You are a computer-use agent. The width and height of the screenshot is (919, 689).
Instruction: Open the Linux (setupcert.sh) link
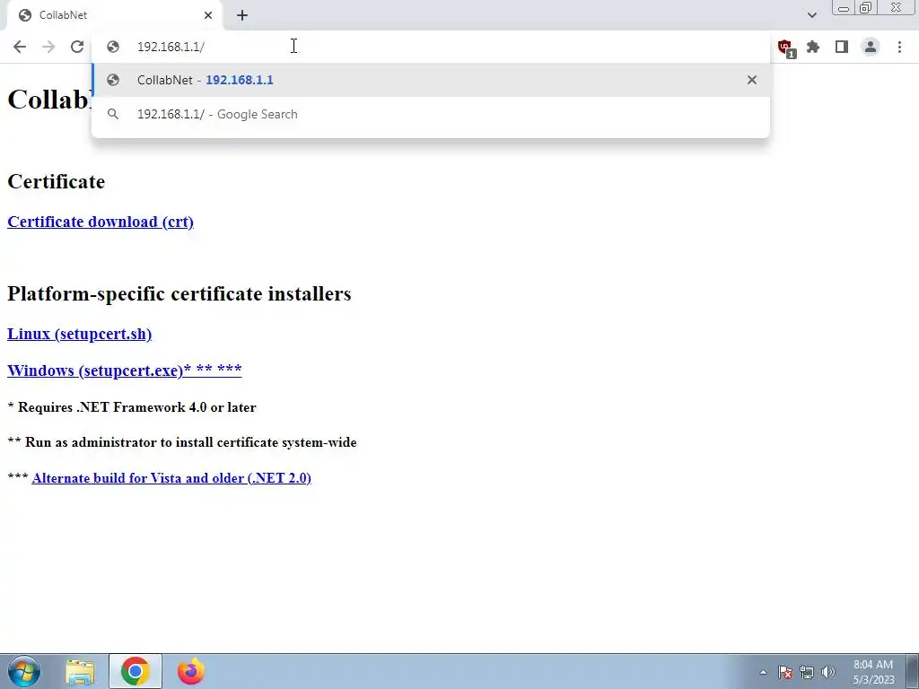point(79,334)
